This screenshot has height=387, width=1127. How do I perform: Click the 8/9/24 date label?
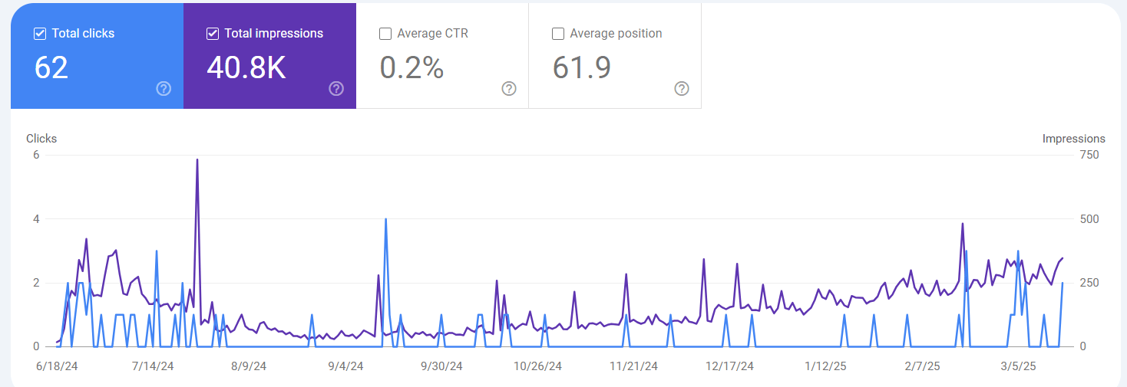click(248, 366)
